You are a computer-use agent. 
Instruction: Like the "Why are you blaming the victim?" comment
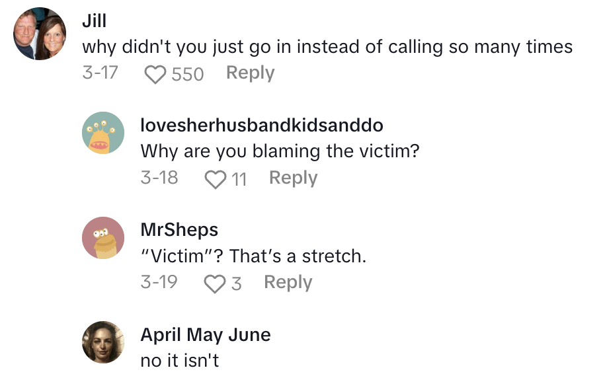pos(216,179)
